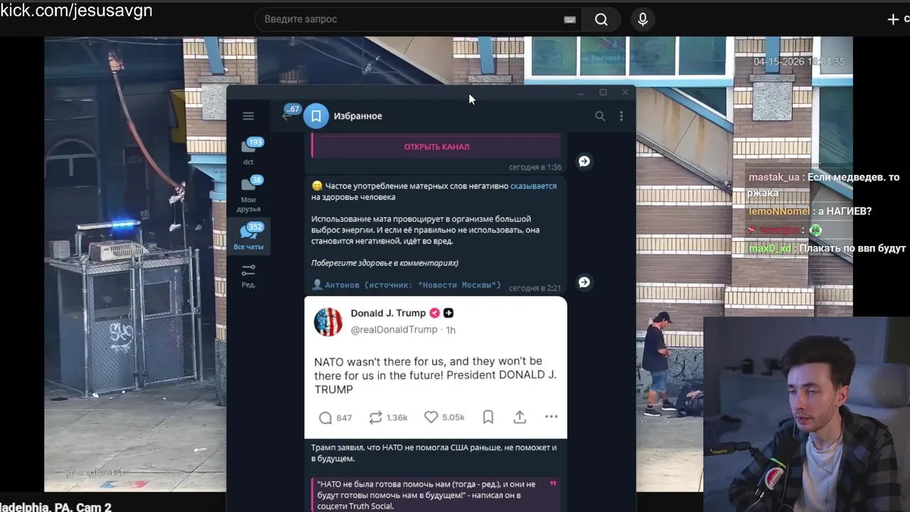Open the Trump post screenshot image
The height and width of the screenshot is (512, 910).
tap(436, 368)
